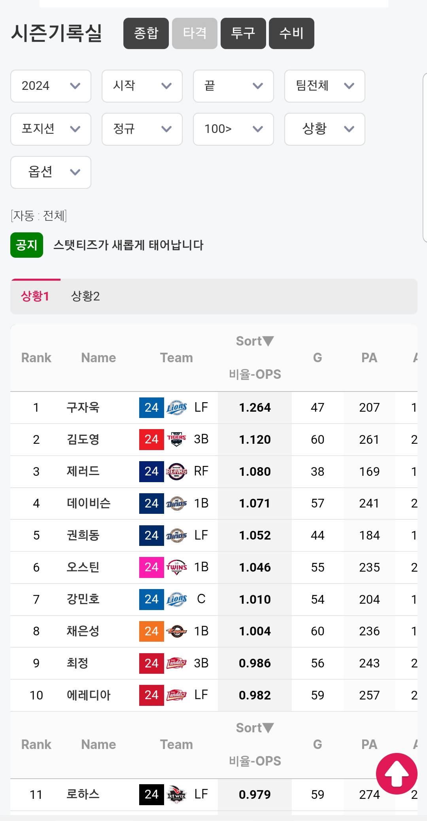Click the Landers logo in 최정's row

tap(177, 663)
